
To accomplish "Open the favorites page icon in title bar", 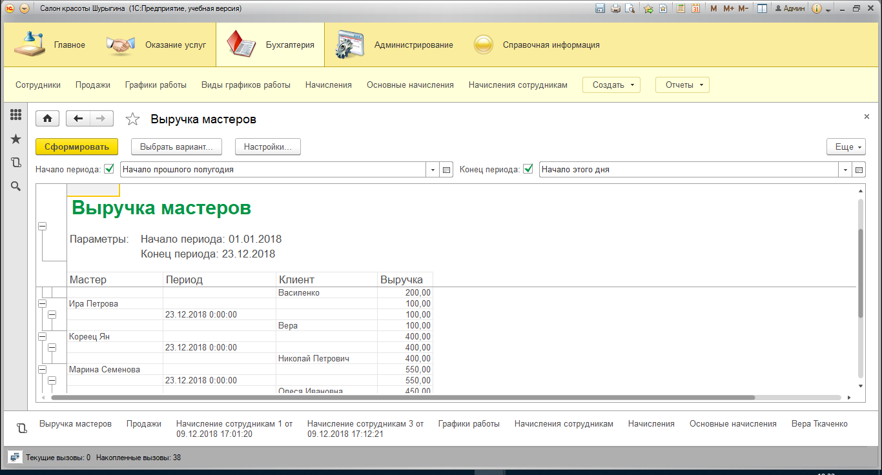I will click(x=663, y=8).
